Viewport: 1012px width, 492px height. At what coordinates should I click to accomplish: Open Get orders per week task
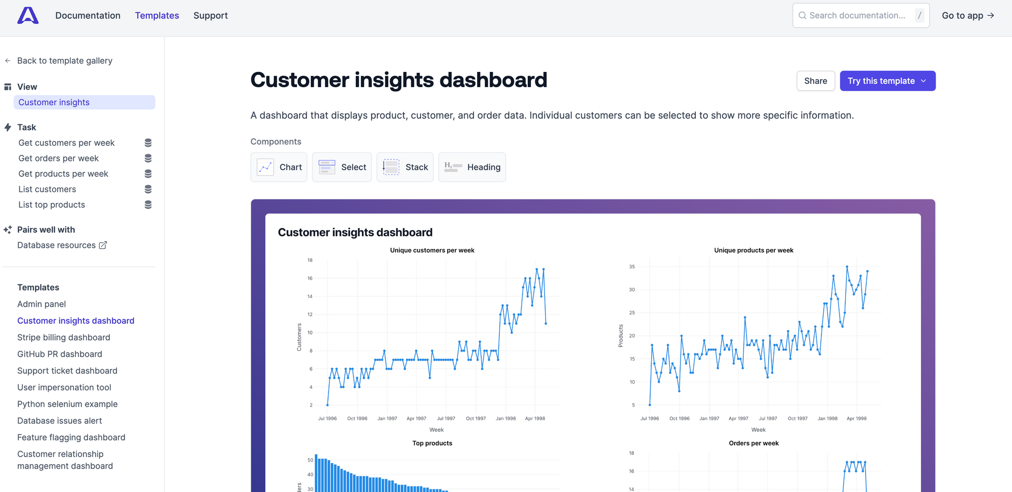(59, 158)
